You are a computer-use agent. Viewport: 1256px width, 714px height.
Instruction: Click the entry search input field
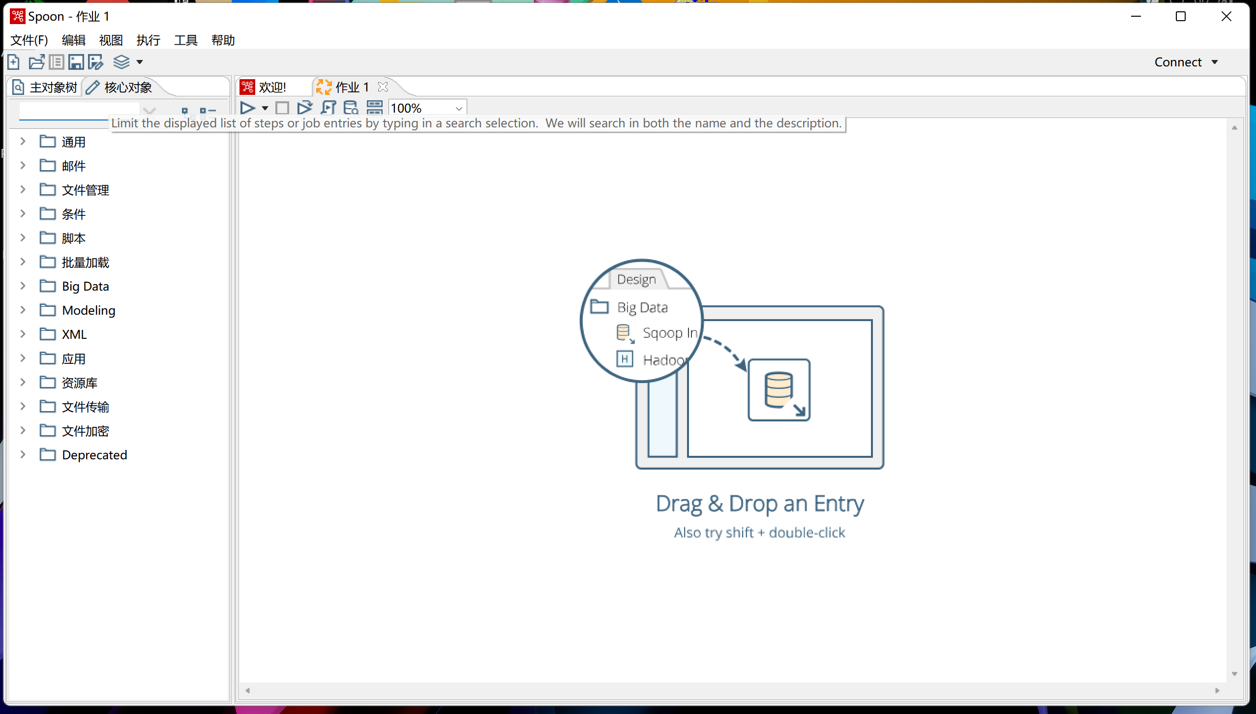pos(79,111)
